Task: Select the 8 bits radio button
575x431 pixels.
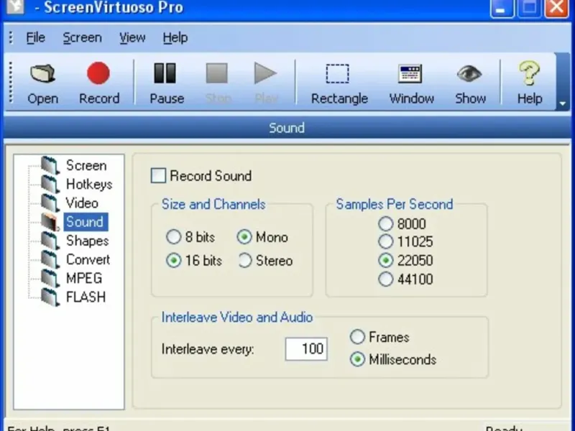Action: click(x=173, y=237)
